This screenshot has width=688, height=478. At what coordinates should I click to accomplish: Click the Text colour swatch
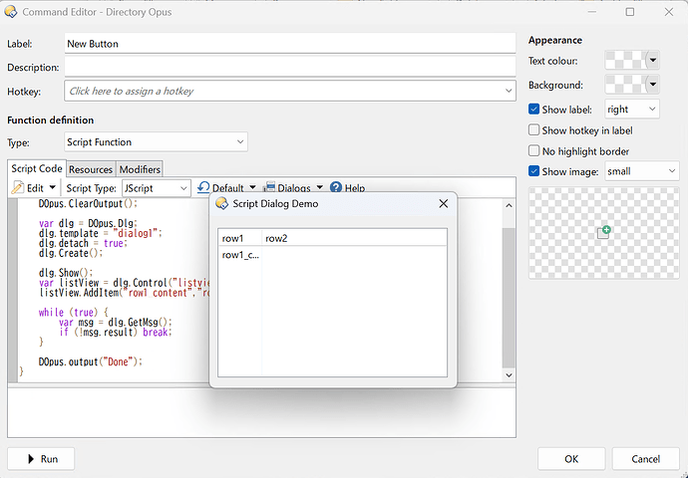(x=626, y=60)
